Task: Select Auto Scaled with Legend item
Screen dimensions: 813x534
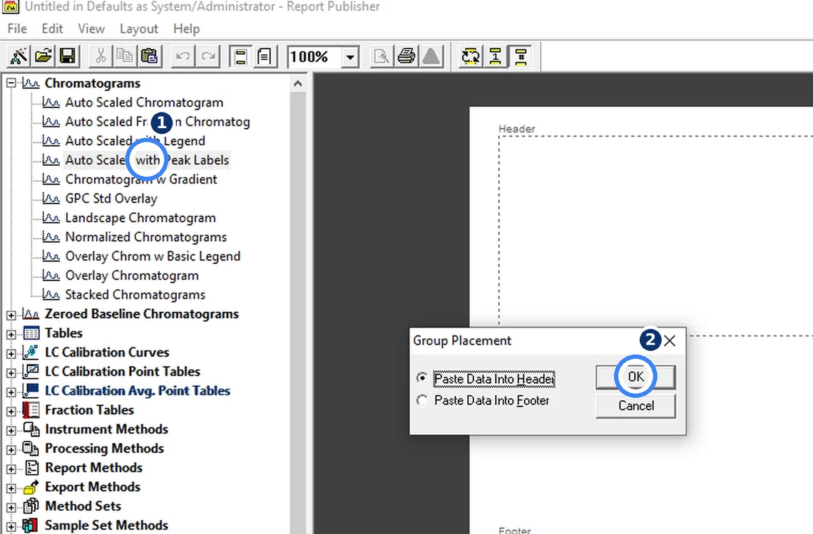Action: click(135, 141)
